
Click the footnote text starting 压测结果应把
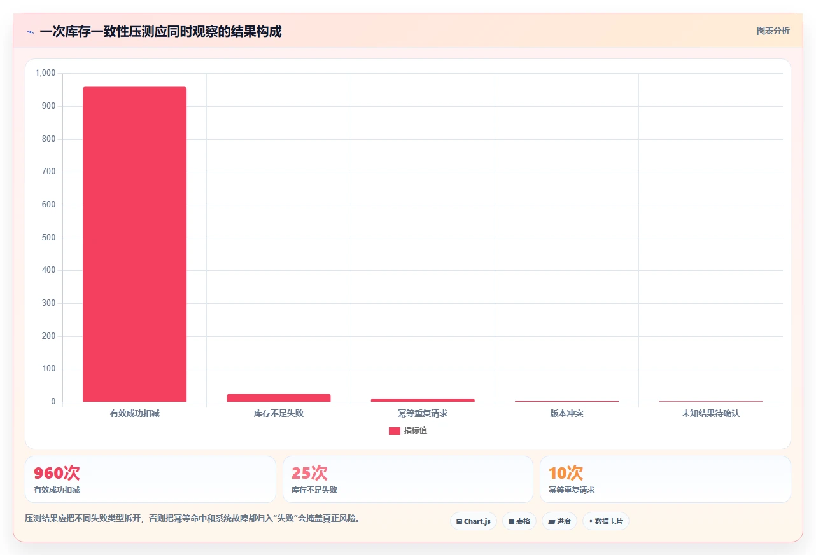point(194,519)
